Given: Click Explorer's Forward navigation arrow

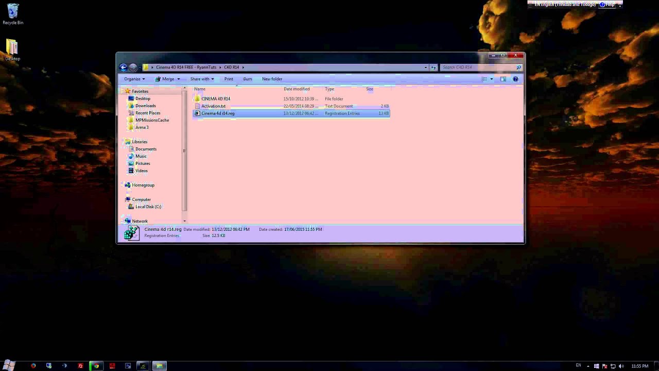Looking at the screenshot, I should coord(133,67).
